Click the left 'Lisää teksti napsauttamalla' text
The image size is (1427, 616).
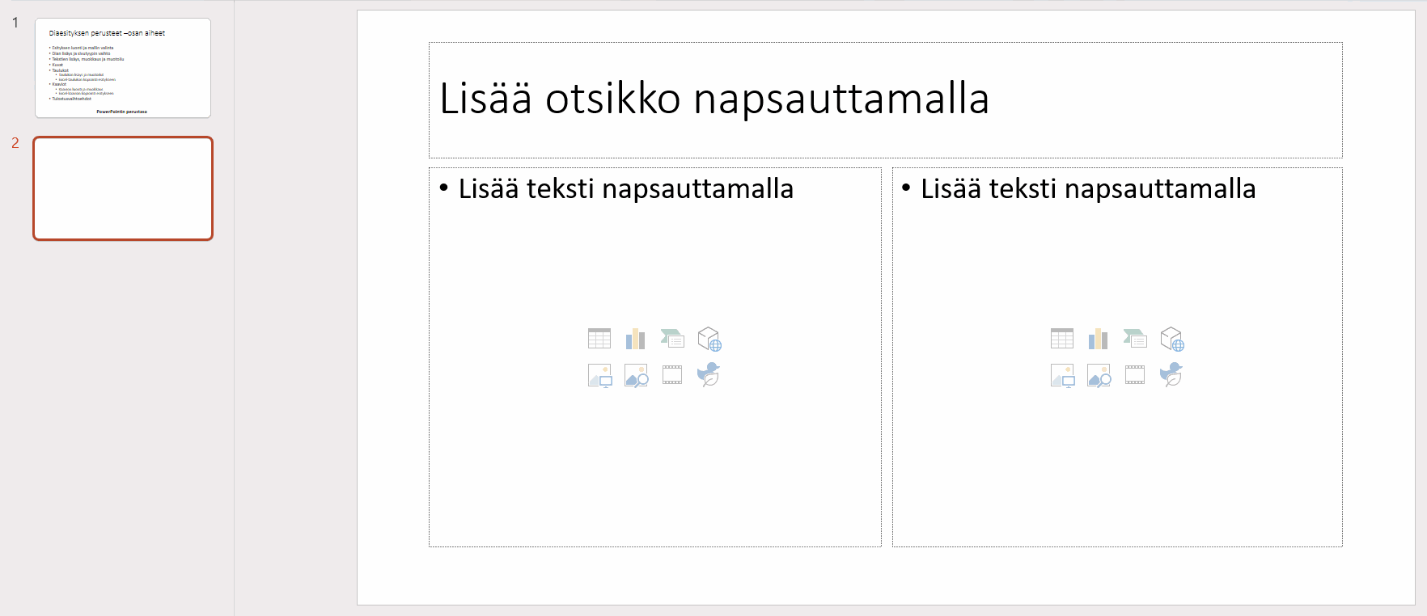[625, 188]
